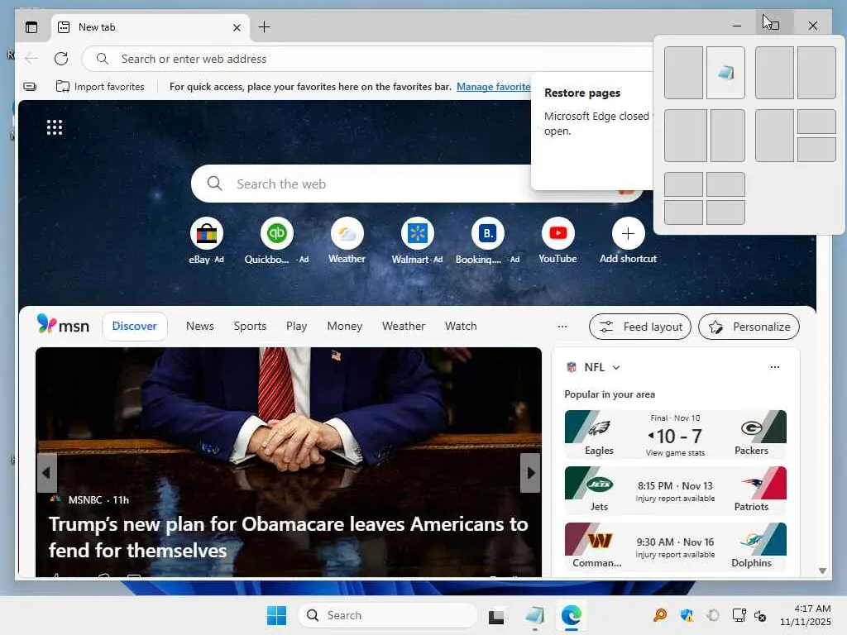The image size is (847, 635).
Task: Select the Discover tab
Action: point(135,326)
